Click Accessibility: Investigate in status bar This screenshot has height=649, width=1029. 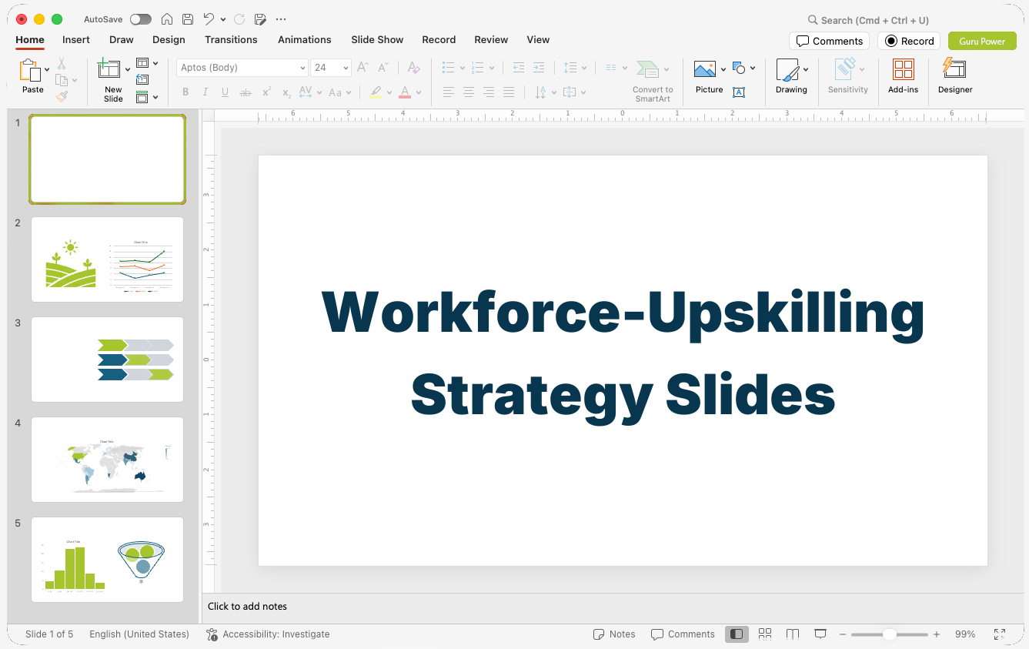268,634
